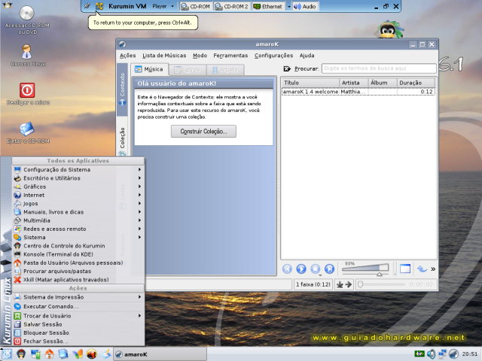Sort playlist by Título column header
Screen dimensions: 482x361
pyautogui.click(x=310, y=83)
